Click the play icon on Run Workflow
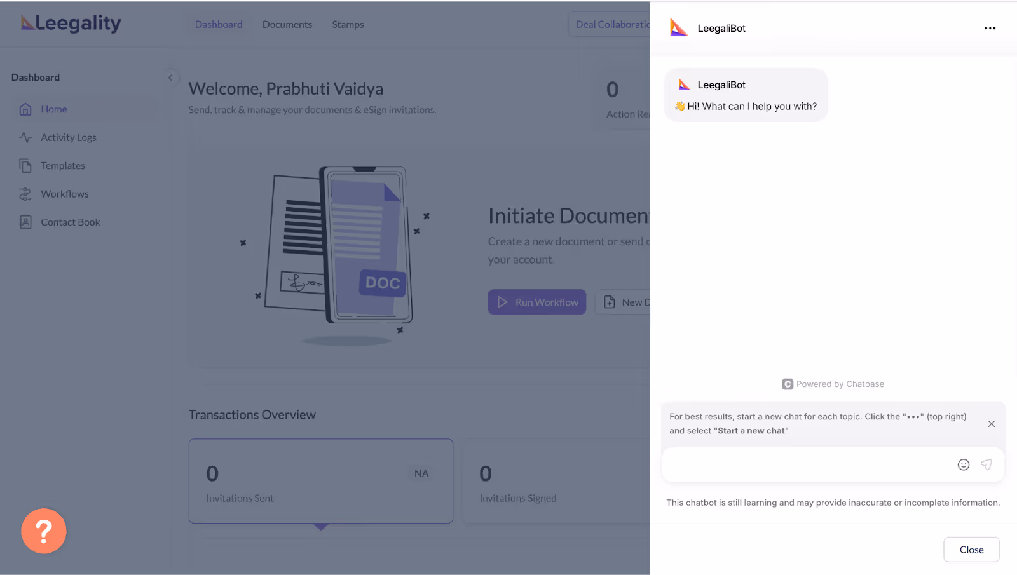 coord(502,302)
